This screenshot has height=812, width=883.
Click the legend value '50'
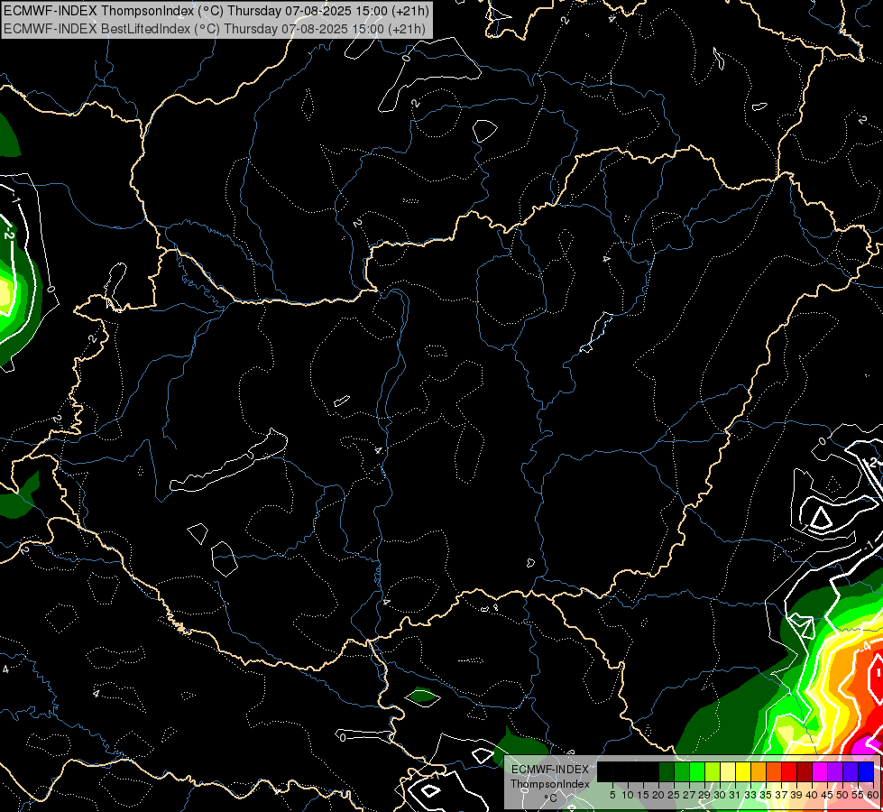842,795
